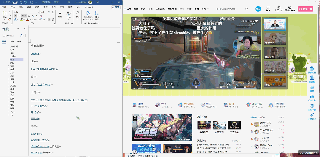Open the 北京 TV hyperlink in the document
The width and height of the screenshot is (320, 157).
pos(45,69)
